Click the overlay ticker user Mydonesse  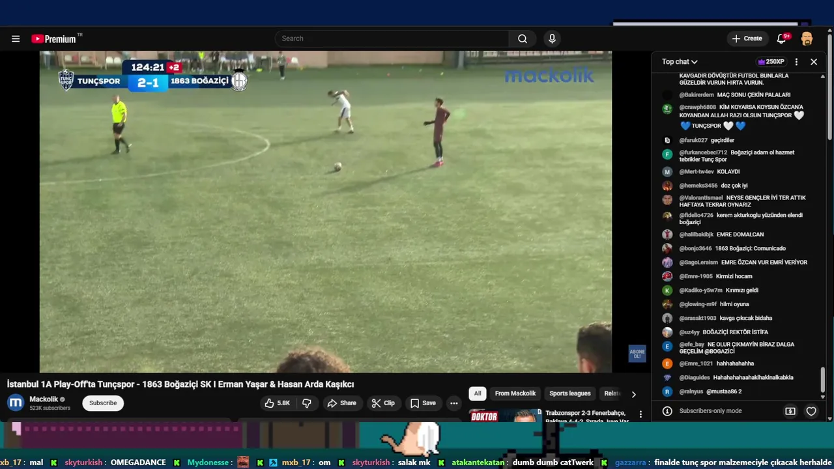pos(209,462)
